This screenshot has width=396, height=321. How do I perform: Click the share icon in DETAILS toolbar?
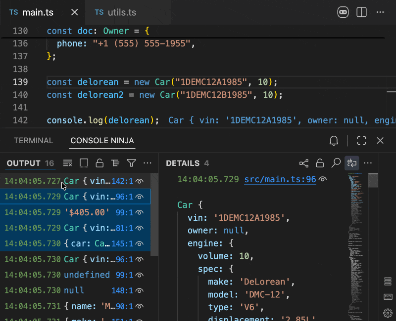pyautogui.click(x=304, y=163)
